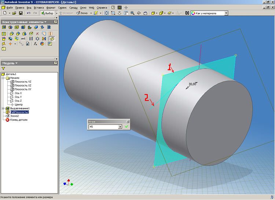Open the Файл menu
The image size is (275, 200).
point(10,8)
